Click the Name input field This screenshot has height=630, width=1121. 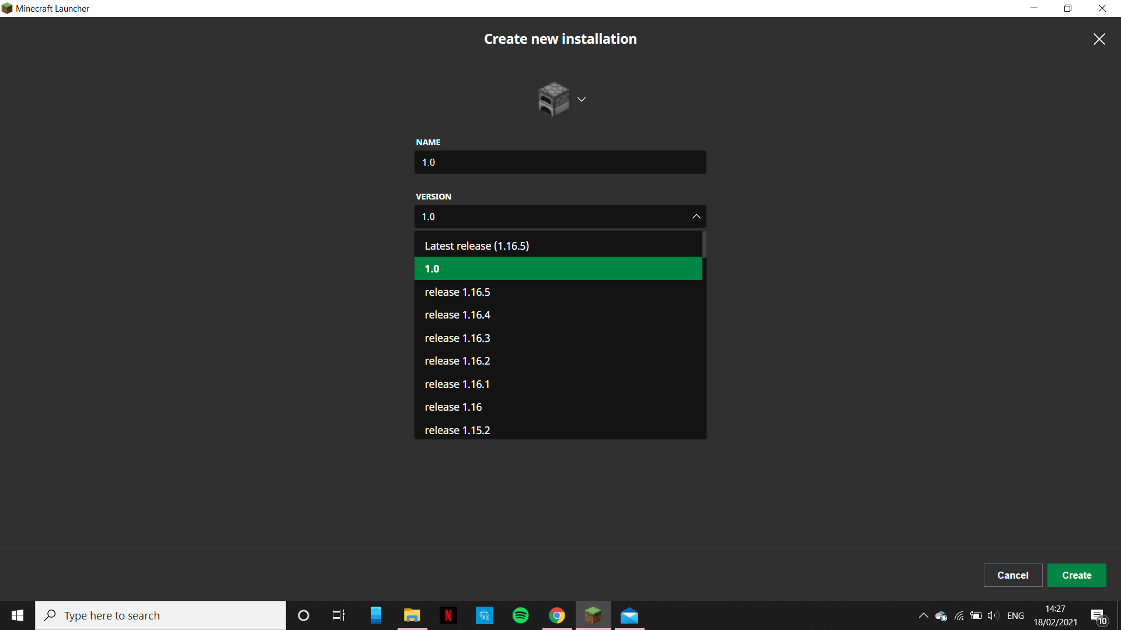point(560,162)
